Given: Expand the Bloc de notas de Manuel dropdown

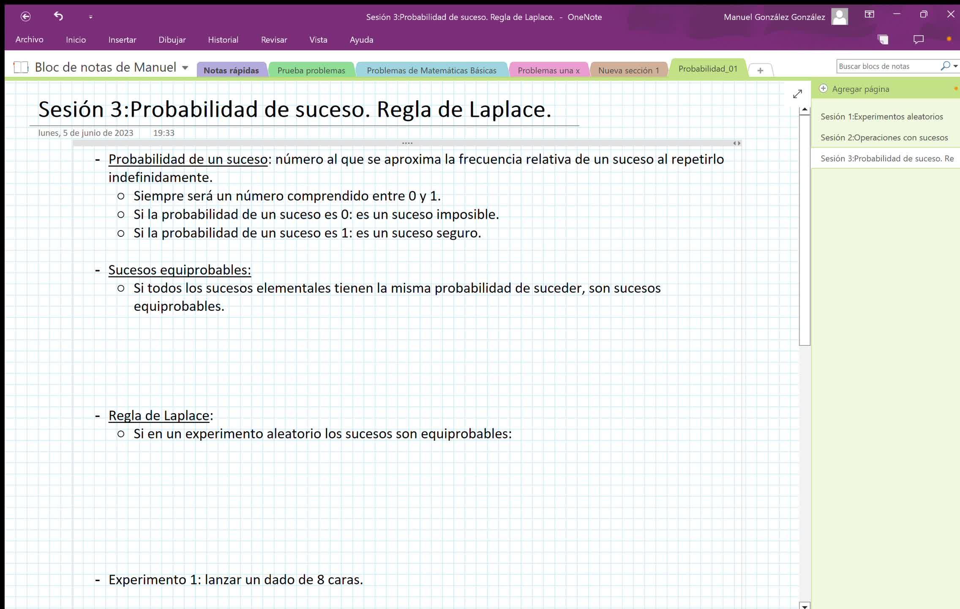Looking at the screenshot, I should 185,68.
